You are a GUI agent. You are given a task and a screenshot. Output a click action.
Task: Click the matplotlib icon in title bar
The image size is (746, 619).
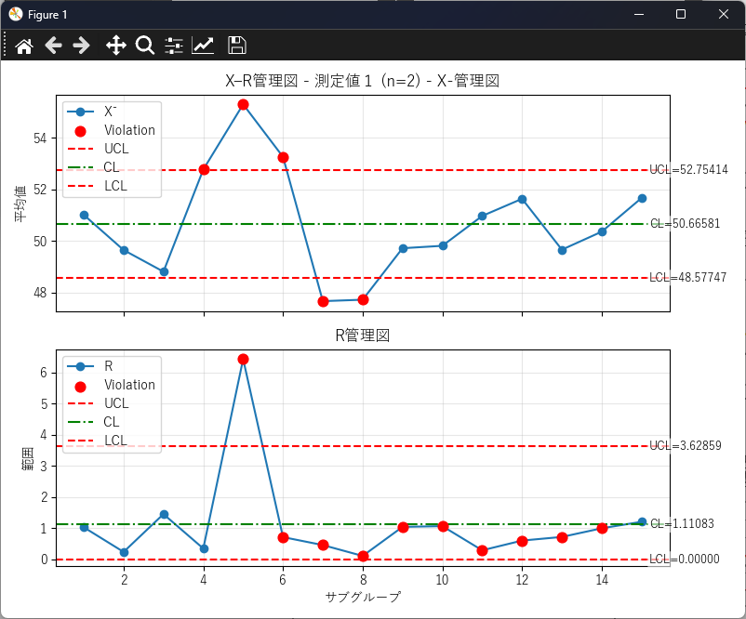click(x=16, y=15)
